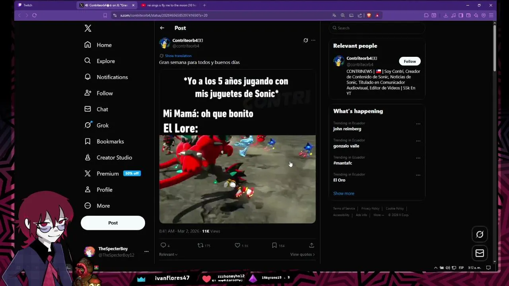Open the Windows notification center icon

[488, 268]
